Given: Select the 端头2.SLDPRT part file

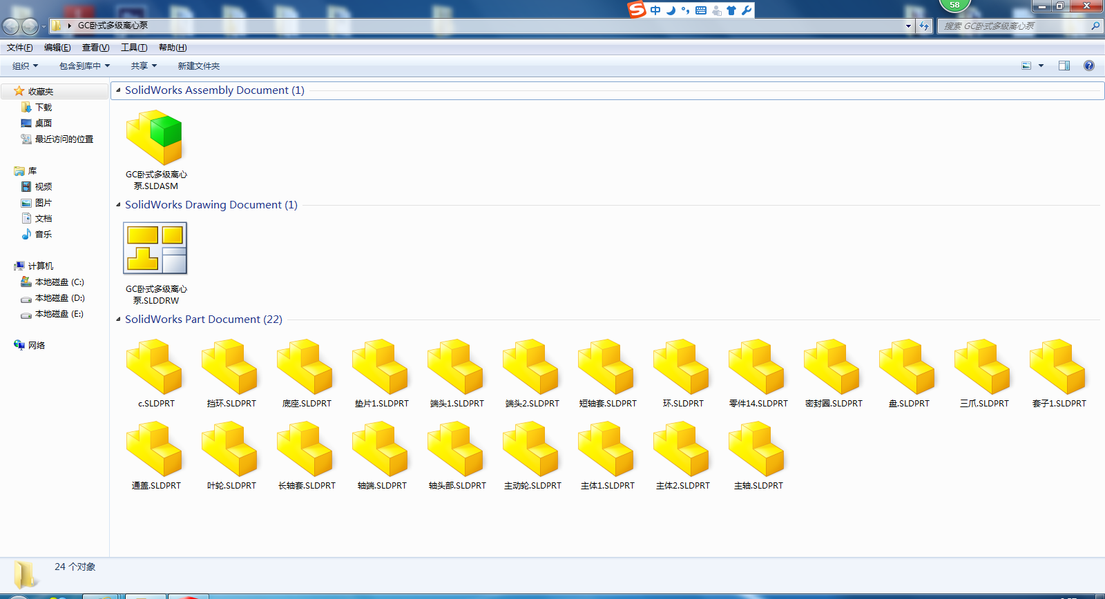Looking at the screenshot, I should coord(532,373).
